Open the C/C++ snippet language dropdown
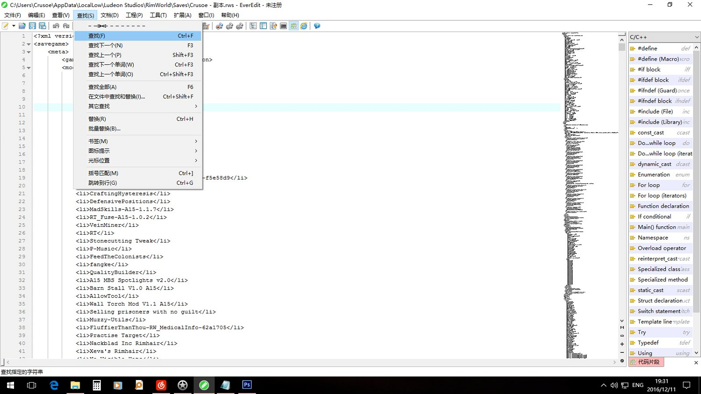This screenshot has width=701, height=394. click(x=664, y=37)
